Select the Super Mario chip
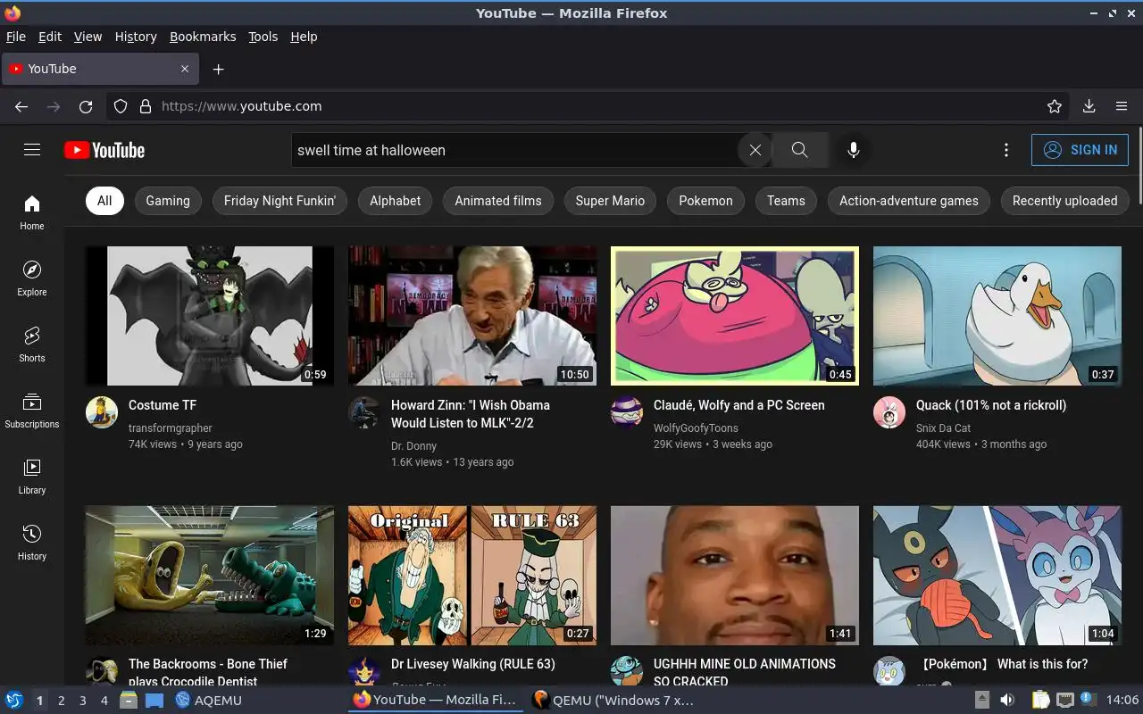Viewport: 1143px width, 714px height. pos(610,201)
